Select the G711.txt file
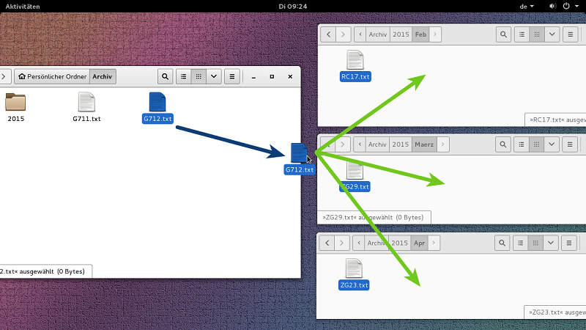The width and height of the screenshot is (586, 330). (x=86, y=103)
